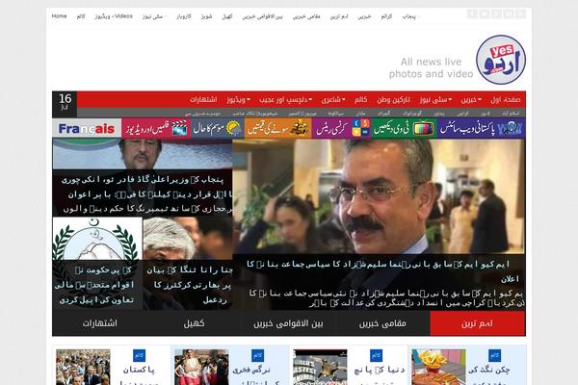Expand 'پنجاب' in the top navigation
Image resolution: width=578 pixels, height=385 pixels.
410,16
